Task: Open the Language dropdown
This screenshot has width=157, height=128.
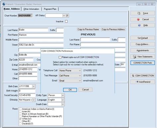Action: 63,100
